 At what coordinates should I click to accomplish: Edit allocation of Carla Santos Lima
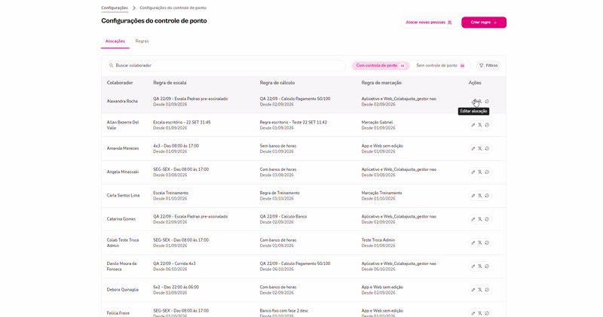(x=473, y=196)
